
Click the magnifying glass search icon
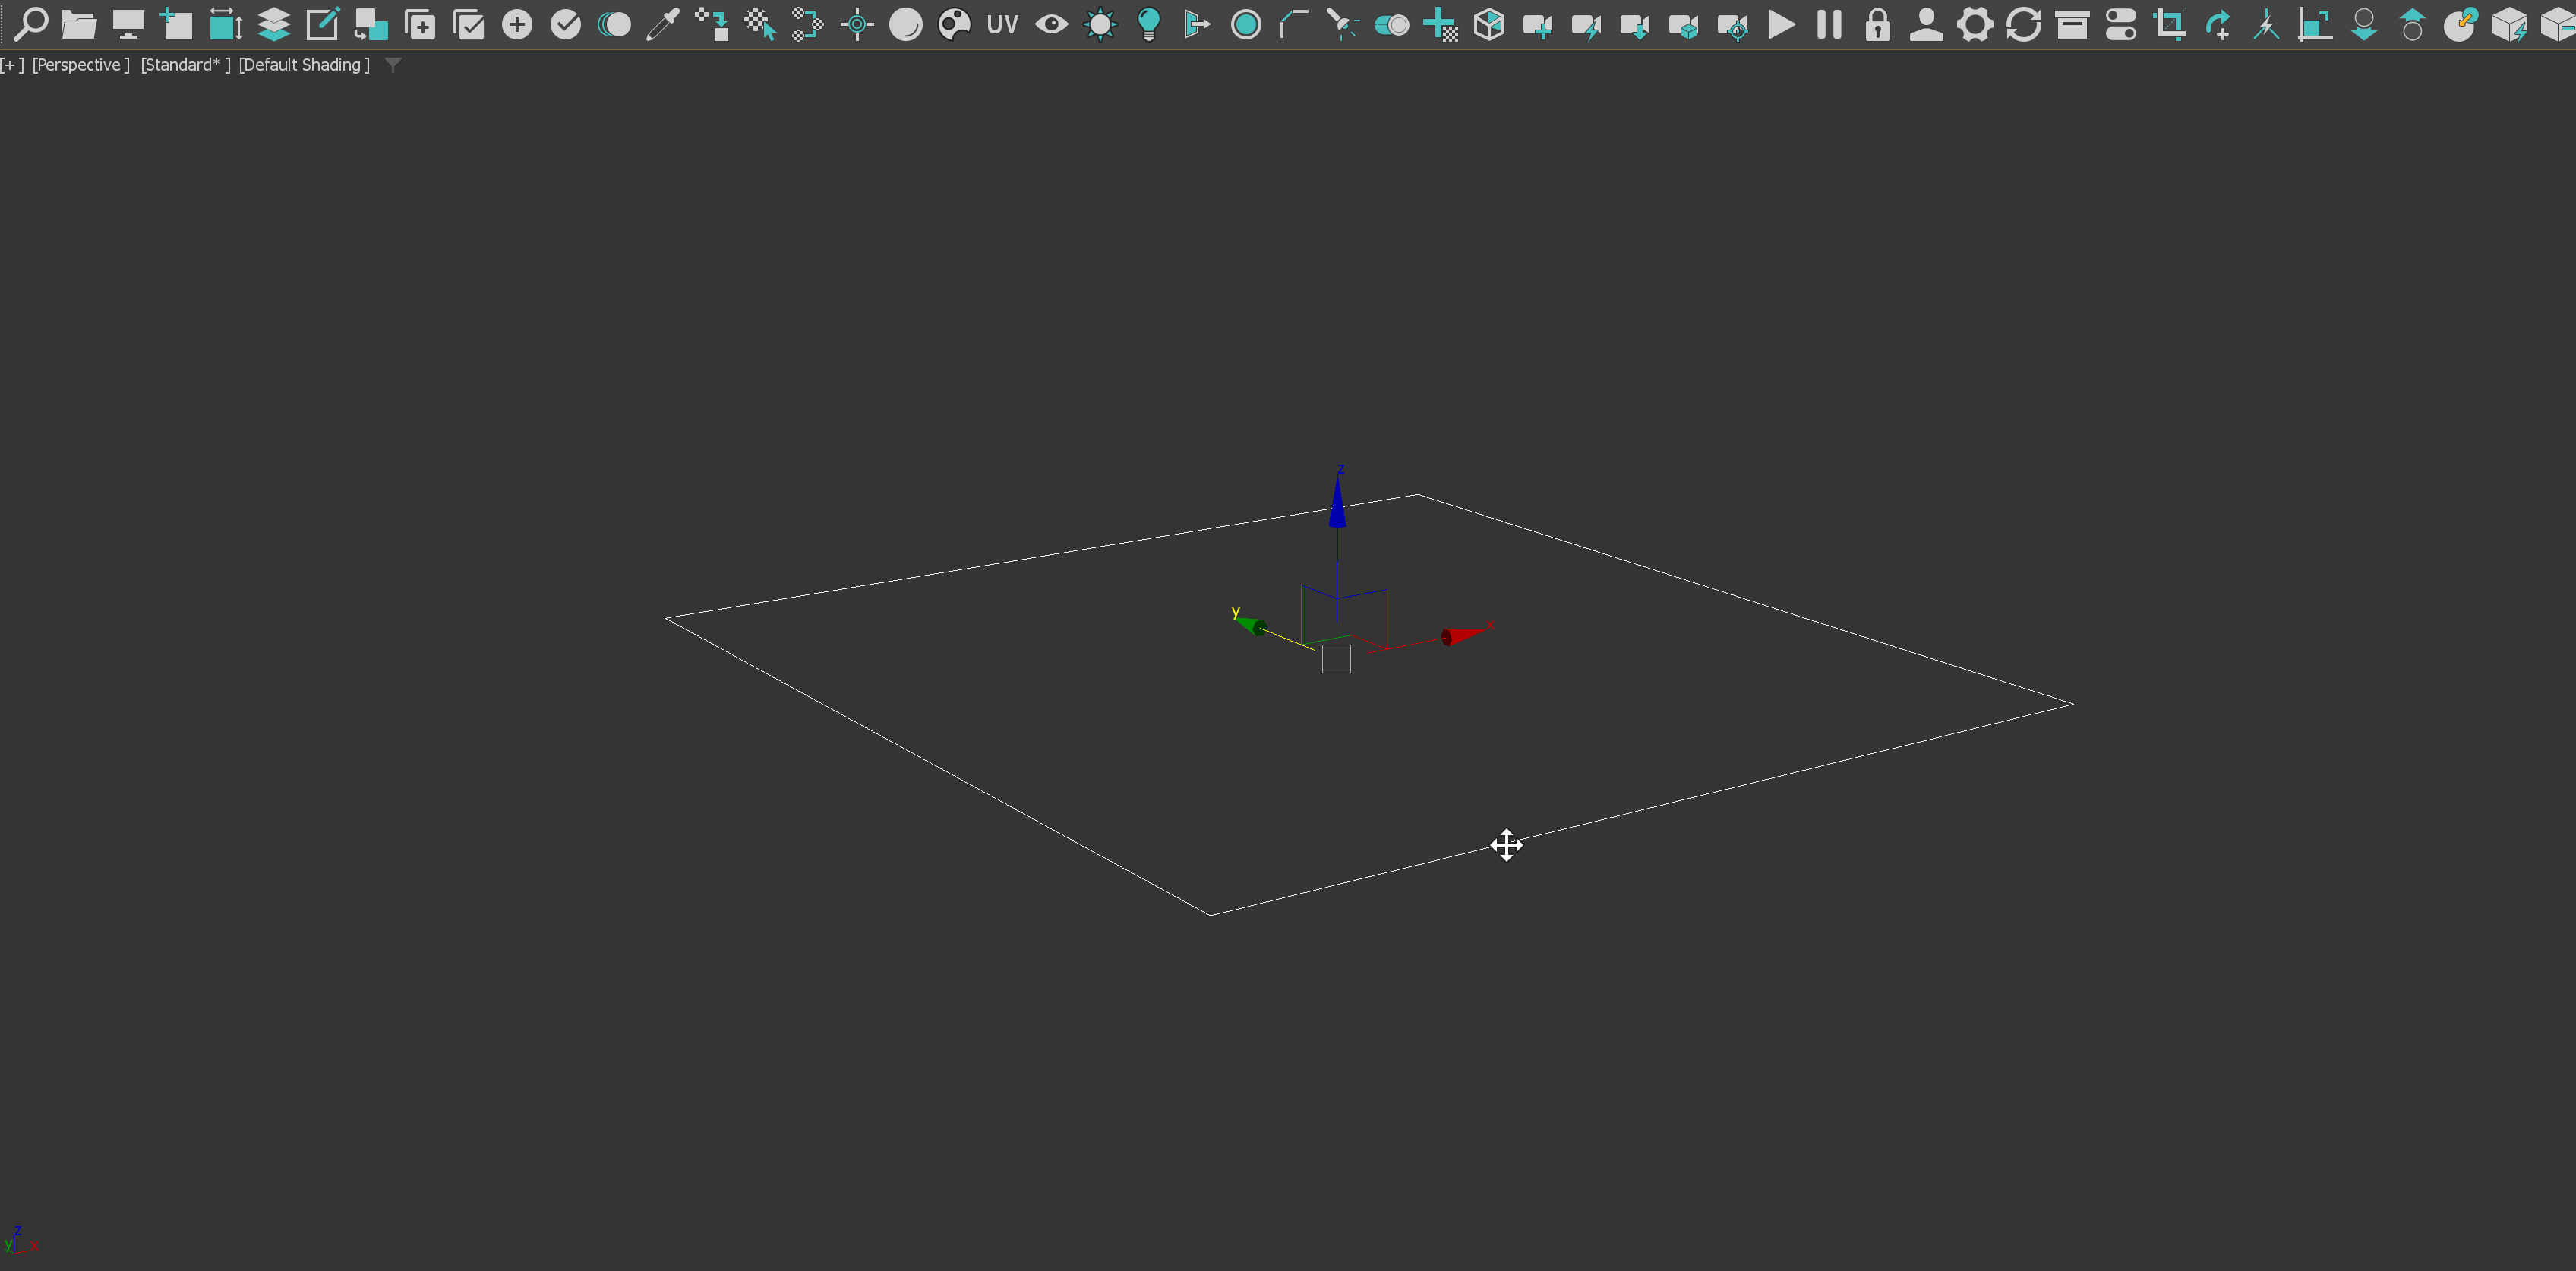tap(31, 23)
